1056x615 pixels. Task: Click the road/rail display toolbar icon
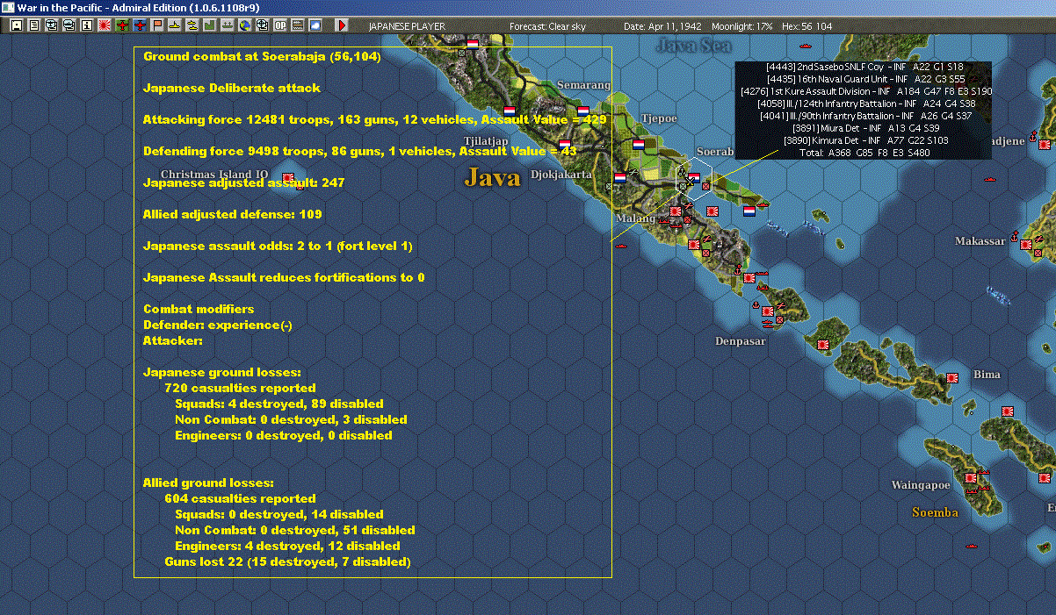[298, 25]
